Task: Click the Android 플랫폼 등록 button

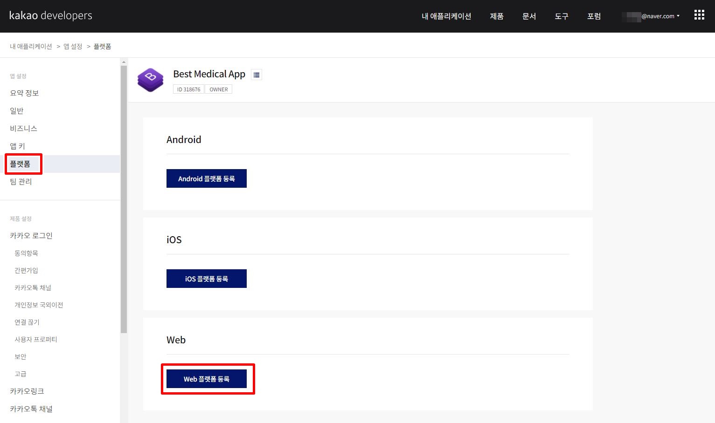Action: [x=207, y=178]
